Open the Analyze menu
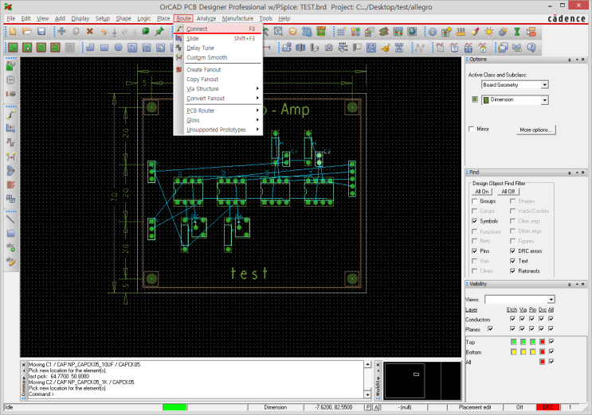The width and height of the screenshot is (592, 415). (x=206, y=17)
